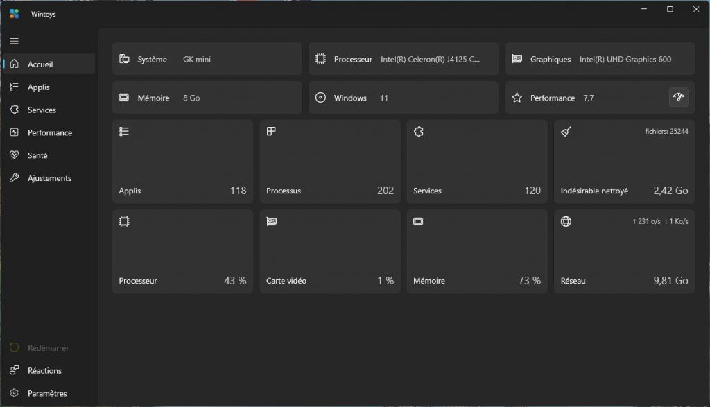
Task: Click the 2,42 Go cleaned value
Action: [670, 191]
